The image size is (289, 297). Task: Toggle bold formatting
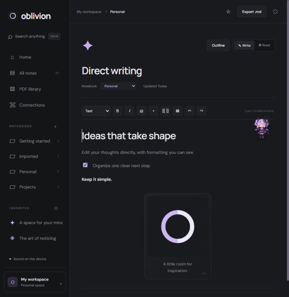pos(117,111)
